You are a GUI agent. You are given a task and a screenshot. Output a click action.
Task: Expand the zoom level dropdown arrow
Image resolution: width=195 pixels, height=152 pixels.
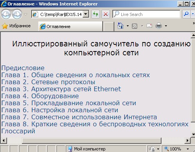tap(188, 149)
